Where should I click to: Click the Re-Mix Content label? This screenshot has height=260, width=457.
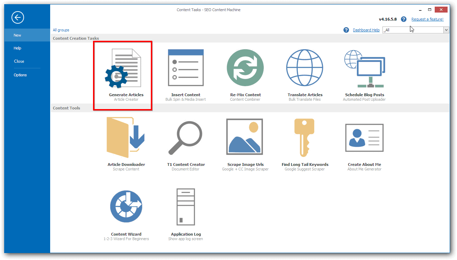(245, 95)
